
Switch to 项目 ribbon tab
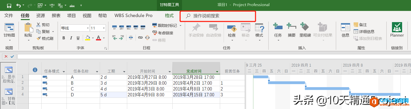click(72, 15)
